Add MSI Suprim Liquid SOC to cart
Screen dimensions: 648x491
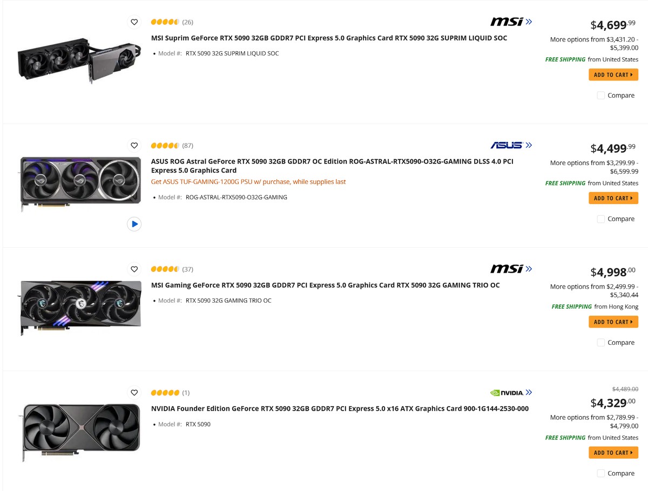click(613, 75)
